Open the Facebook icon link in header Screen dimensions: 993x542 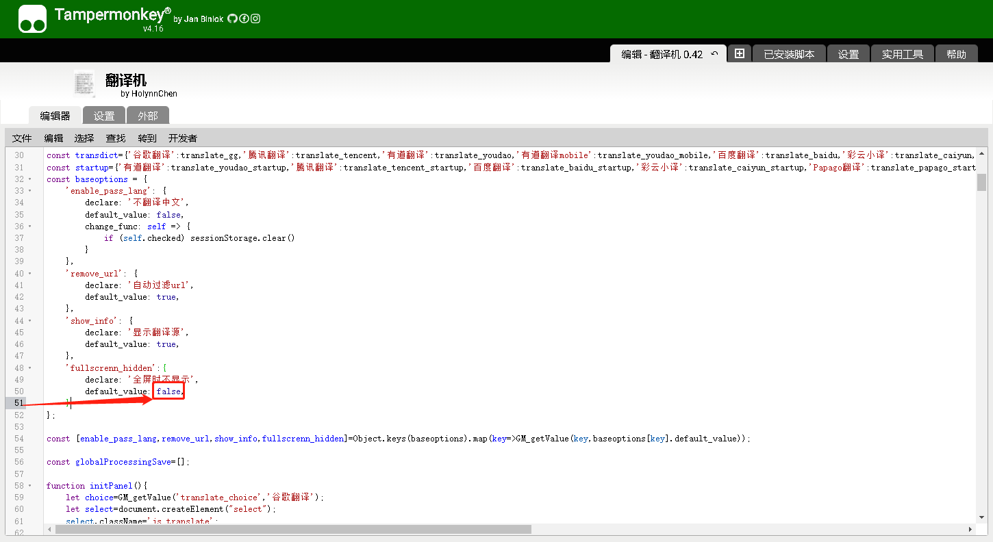[243, 18]
